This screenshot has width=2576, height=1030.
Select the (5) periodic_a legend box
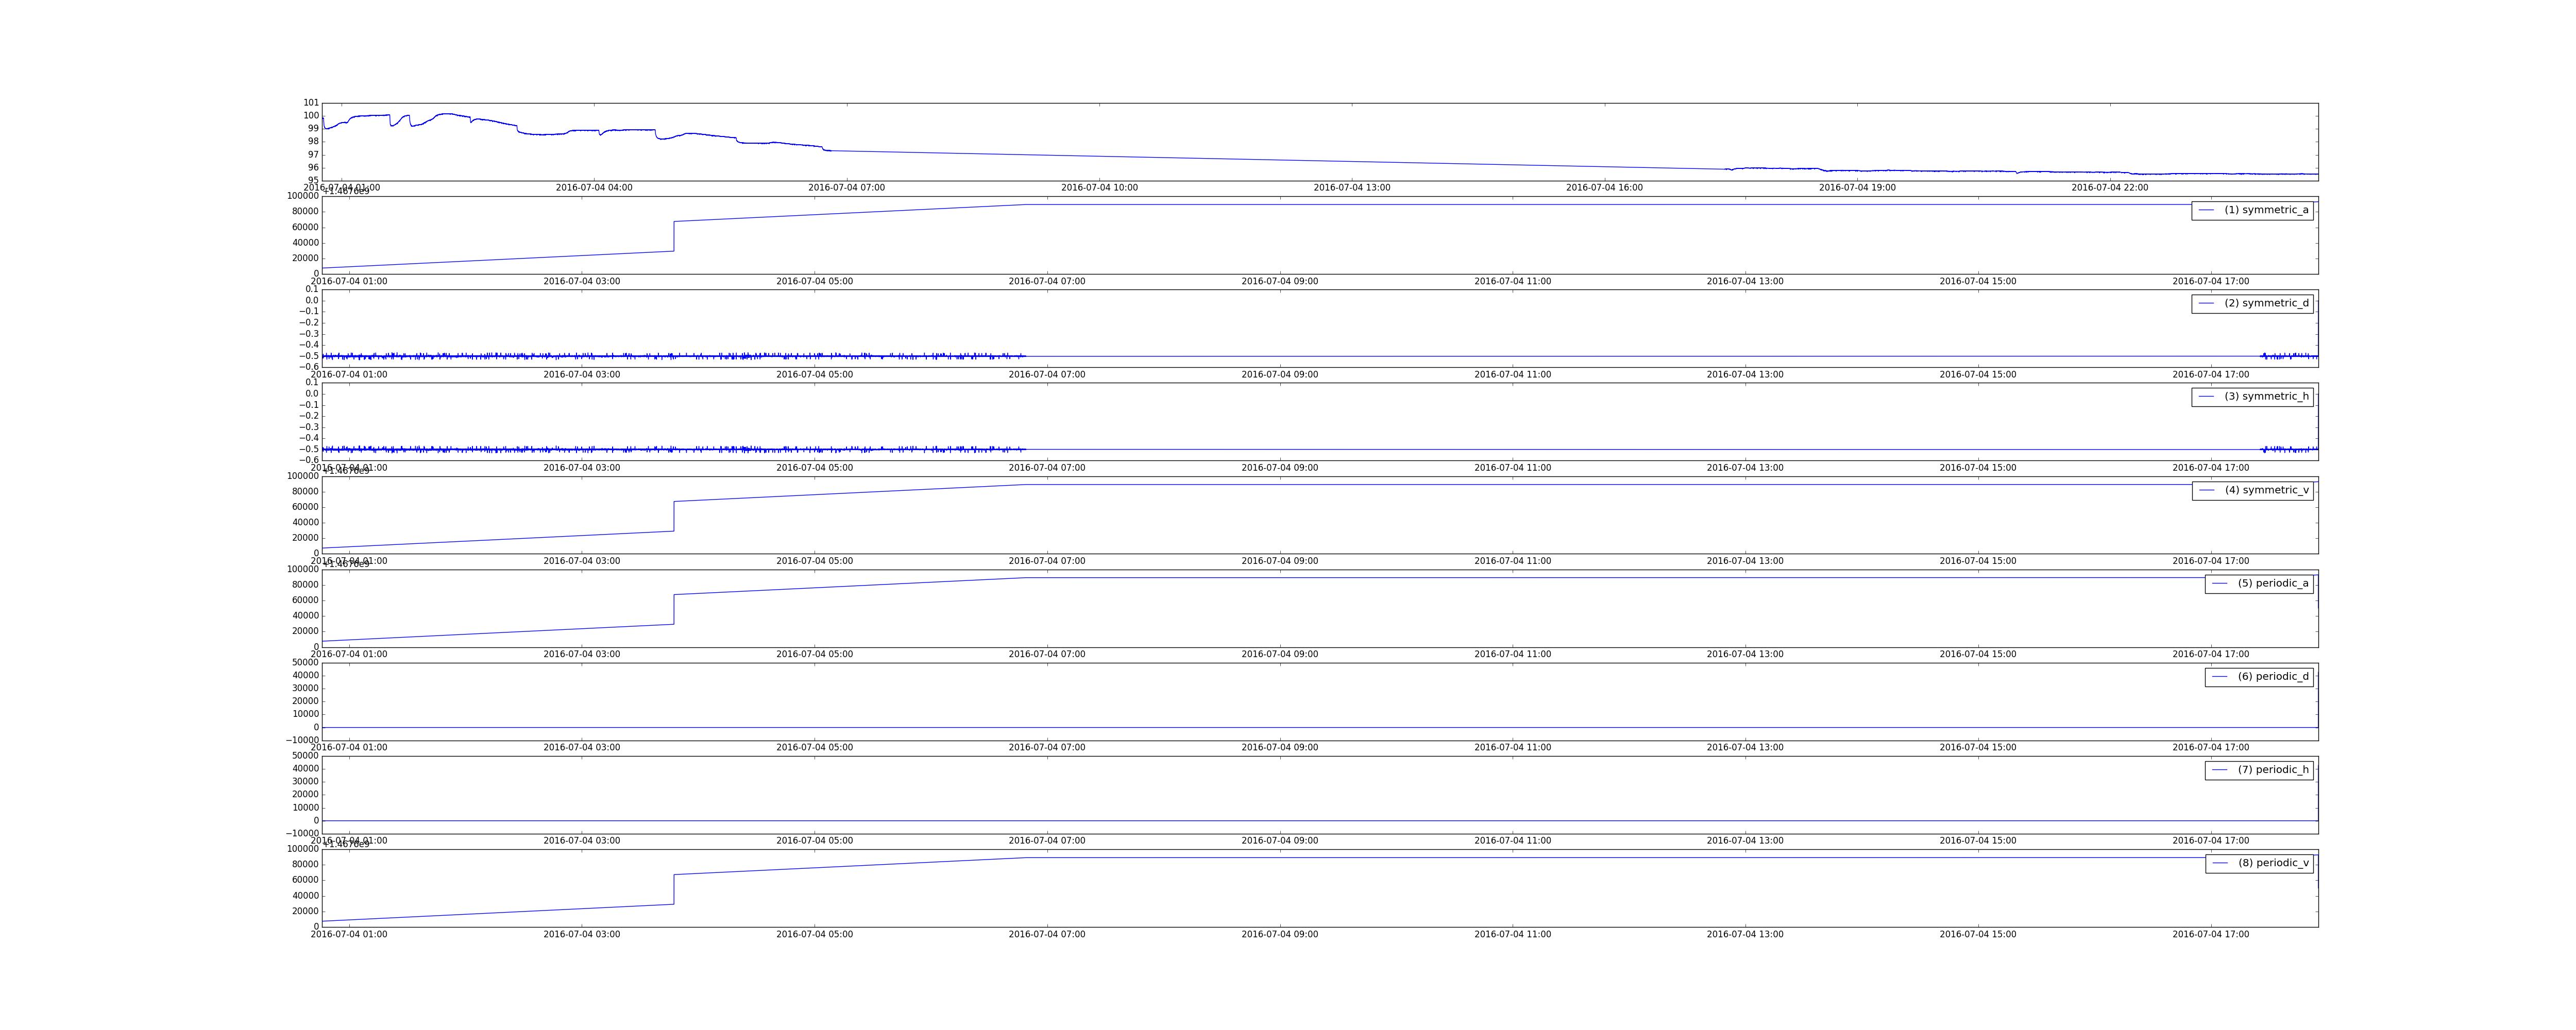pos(2258,583)
